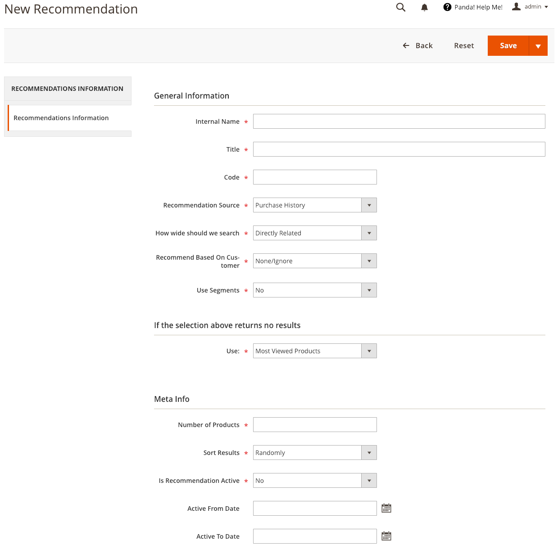Open the Use Segments dropdown

coord(315,290)
